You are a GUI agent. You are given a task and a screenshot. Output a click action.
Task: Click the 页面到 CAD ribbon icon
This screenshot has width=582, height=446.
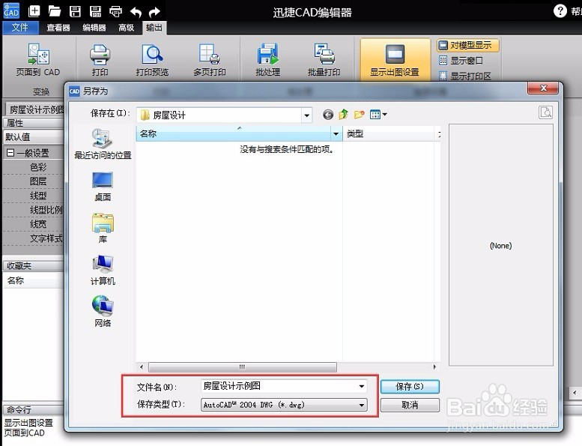click(39, 59)
